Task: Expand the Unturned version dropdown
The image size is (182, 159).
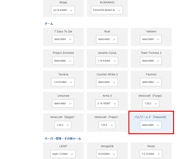Action: click(63, 103)
